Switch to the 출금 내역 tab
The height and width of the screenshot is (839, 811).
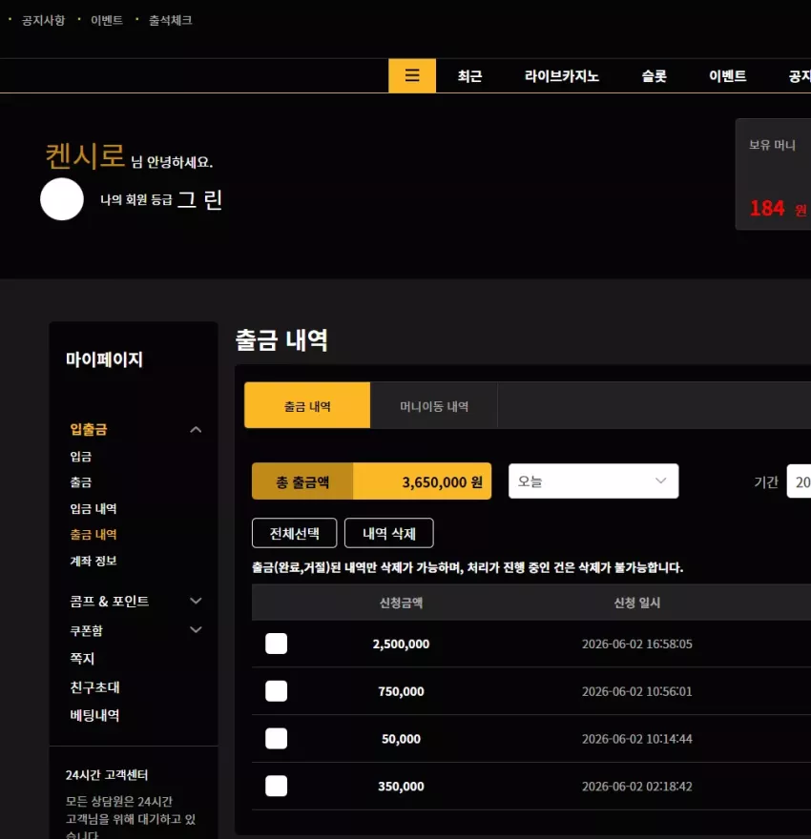coord(307,405)
